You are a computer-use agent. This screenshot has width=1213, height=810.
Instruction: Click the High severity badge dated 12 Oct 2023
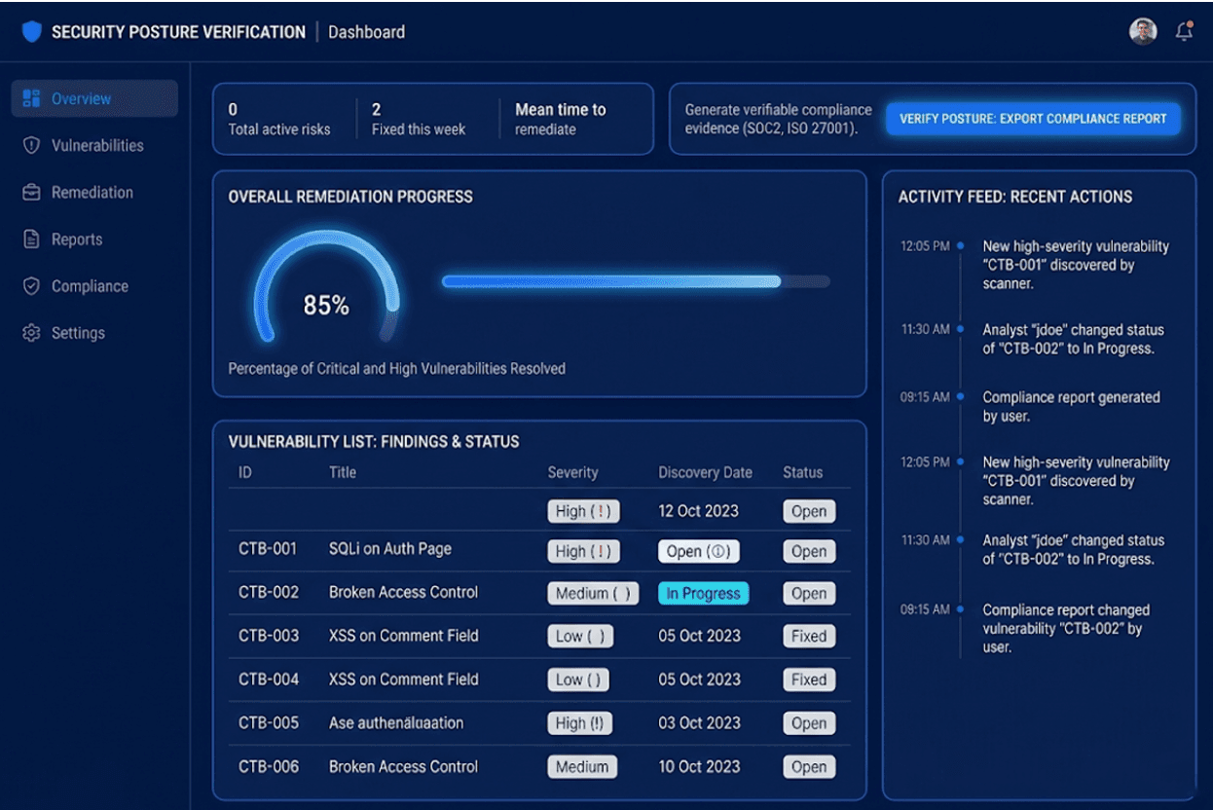(x=583, y=511)
